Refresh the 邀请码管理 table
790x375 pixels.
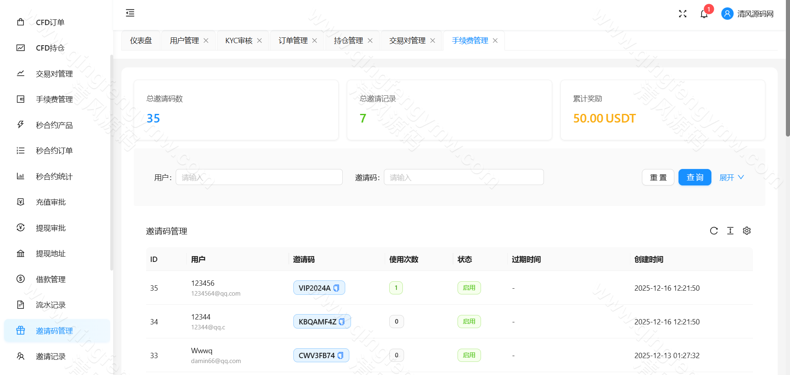click(714, 231)
